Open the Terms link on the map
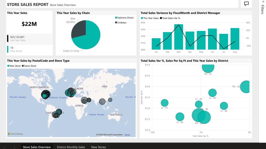The height and width of the screenshot is (149, 266). pyautogui.click(x=127, y=135)
